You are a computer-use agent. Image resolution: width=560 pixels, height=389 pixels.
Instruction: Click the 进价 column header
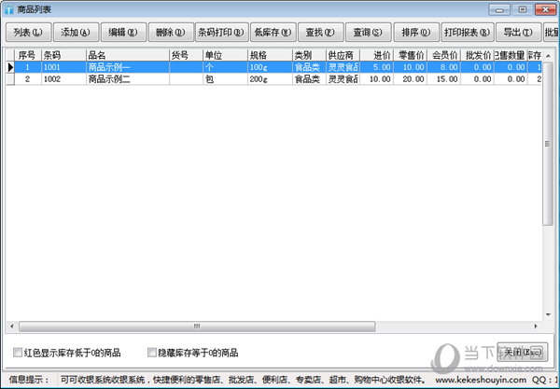[x=376, y=55]
